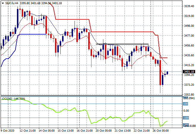Image resolution: width=196 pixels, height=134 pixels.
Task: Click the CCI 0.00 level label
Action: coord(186,111)
